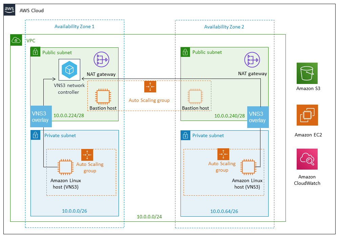The image size is (339, 238).
Task: Click Private subnet label in Zone 2
Action: click(208, 135)
